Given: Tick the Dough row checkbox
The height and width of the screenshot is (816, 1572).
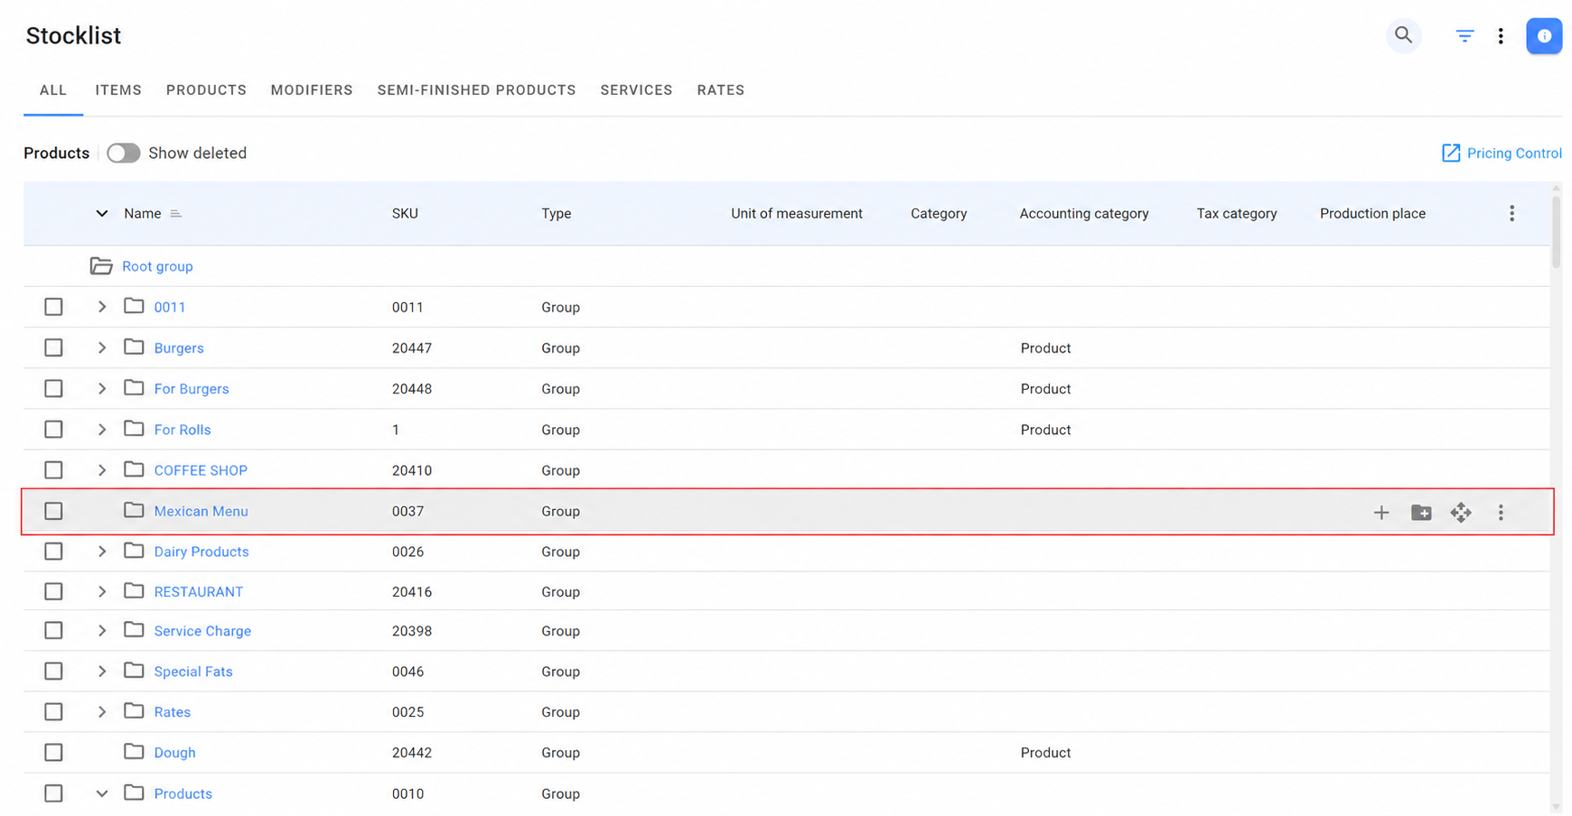Looking at the screenshot, I should (x=53, y=753).
